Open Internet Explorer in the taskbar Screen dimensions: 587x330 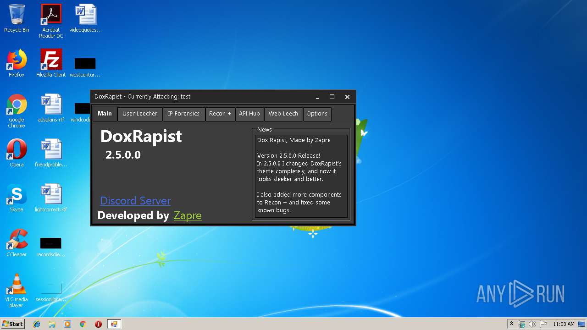[x=37, y=324]
